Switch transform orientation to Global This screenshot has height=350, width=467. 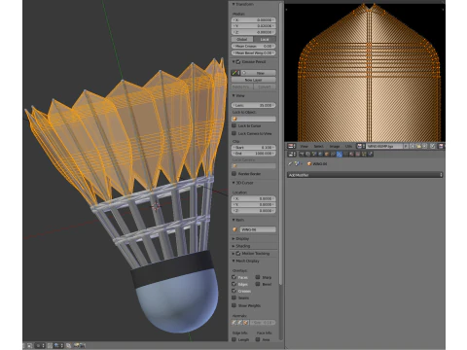point(242,39)
